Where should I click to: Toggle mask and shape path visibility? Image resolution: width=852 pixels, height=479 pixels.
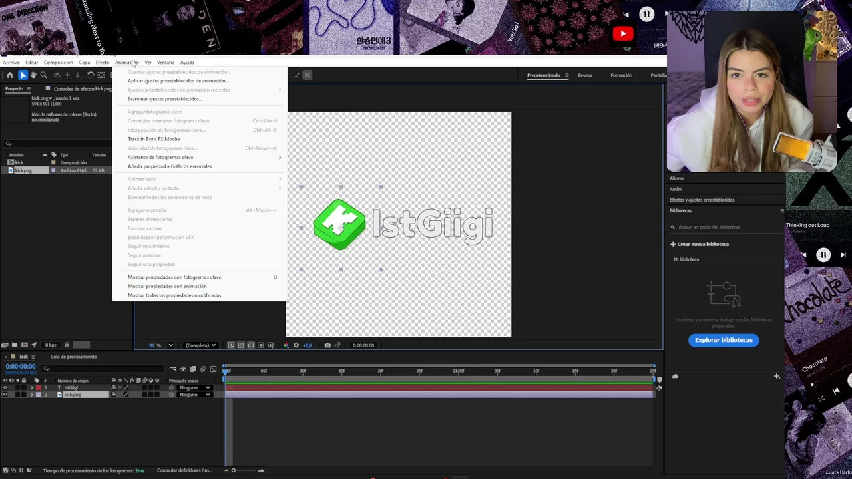(251, 345)
